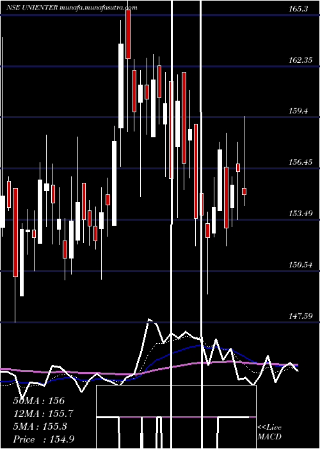
Task: Click the <<Live MACD label
Action: (269, 432)
